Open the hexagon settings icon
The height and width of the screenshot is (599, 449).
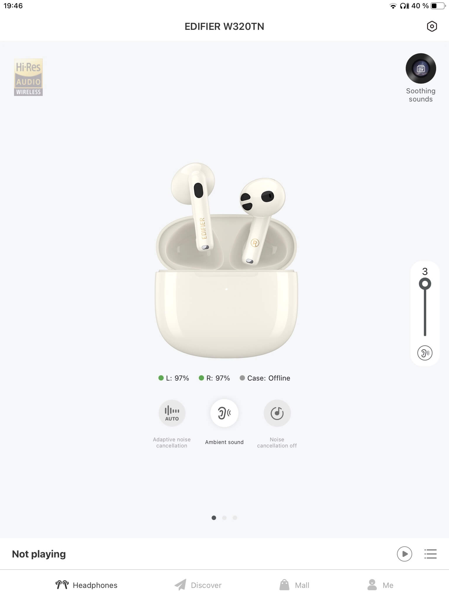(432, 26)
